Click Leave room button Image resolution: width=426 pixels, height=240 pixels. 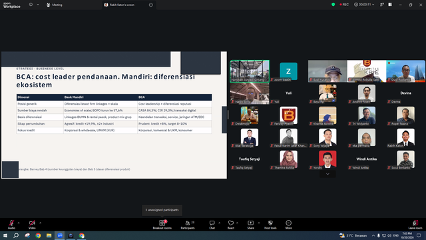(415, 225)
